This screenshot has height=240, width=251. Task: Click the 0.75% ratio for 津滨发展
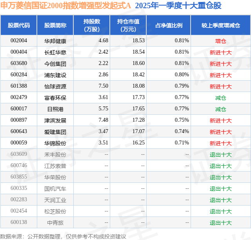(x=182, y=120)
